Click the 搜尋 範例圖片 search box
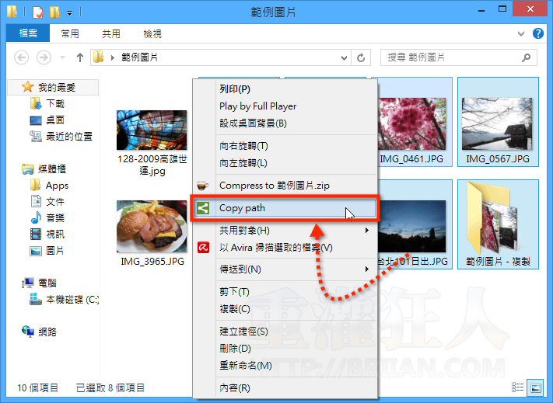Image resolution: width=553 pixels, height=403 pixels. pyautogui.click(x=451, y=57)
